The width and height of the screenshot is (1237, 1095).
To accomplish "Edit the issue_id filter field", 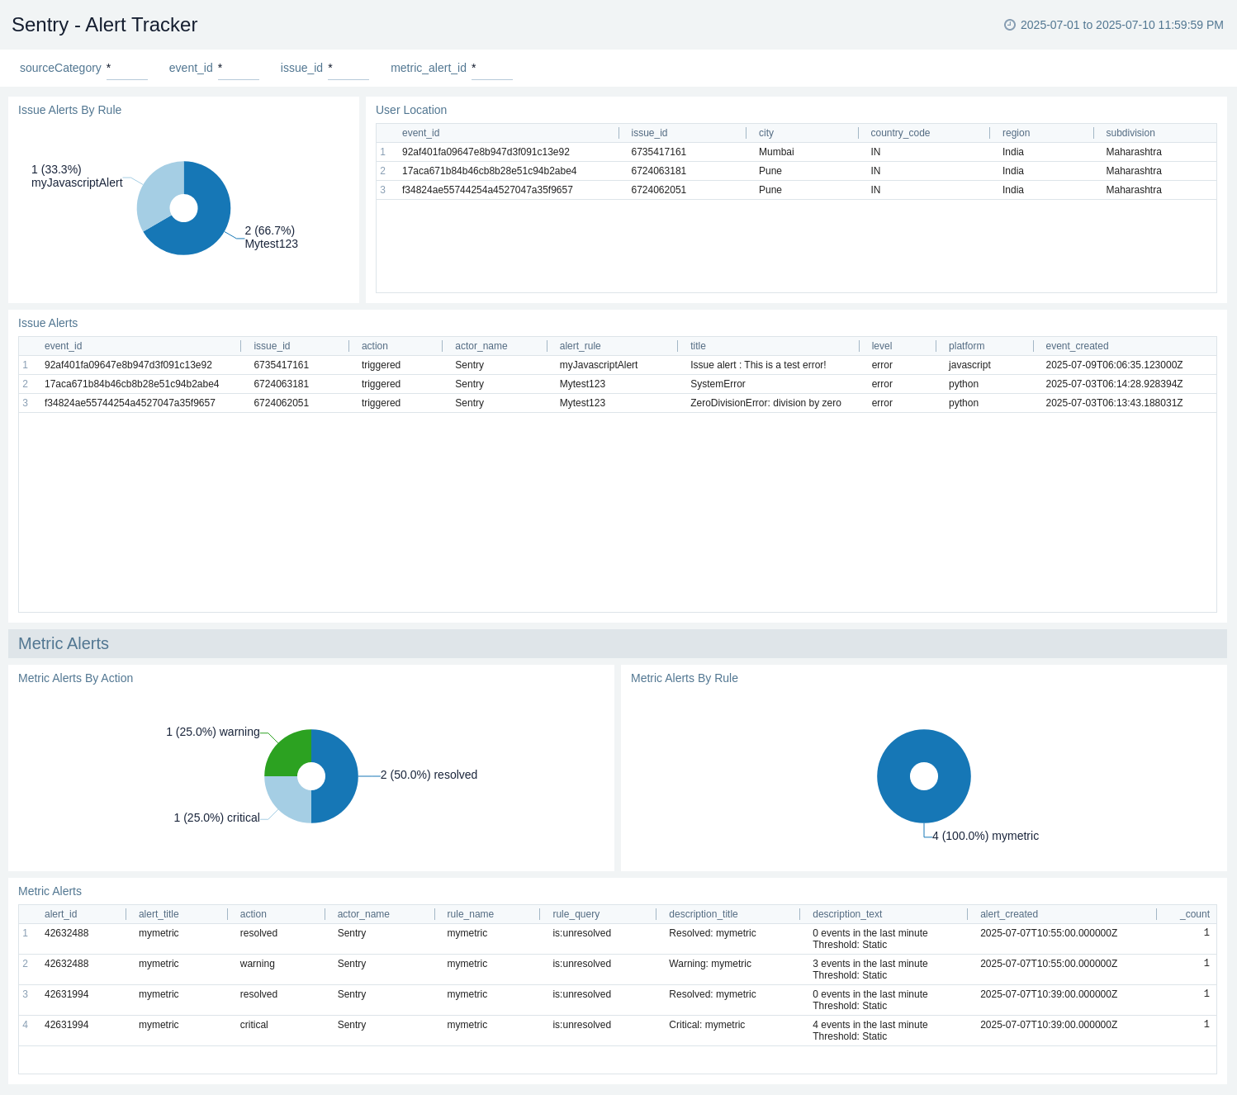I will [x=348, y=69].
